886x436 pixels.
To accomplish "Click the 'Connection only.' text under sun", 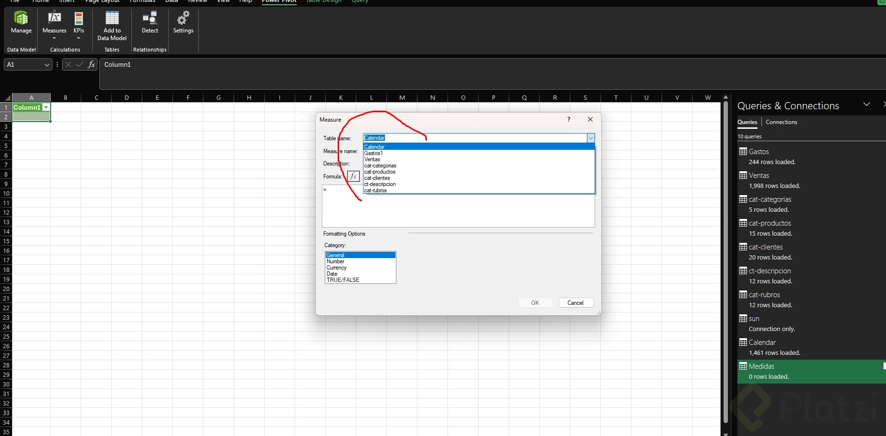I will tap(772, 329).
